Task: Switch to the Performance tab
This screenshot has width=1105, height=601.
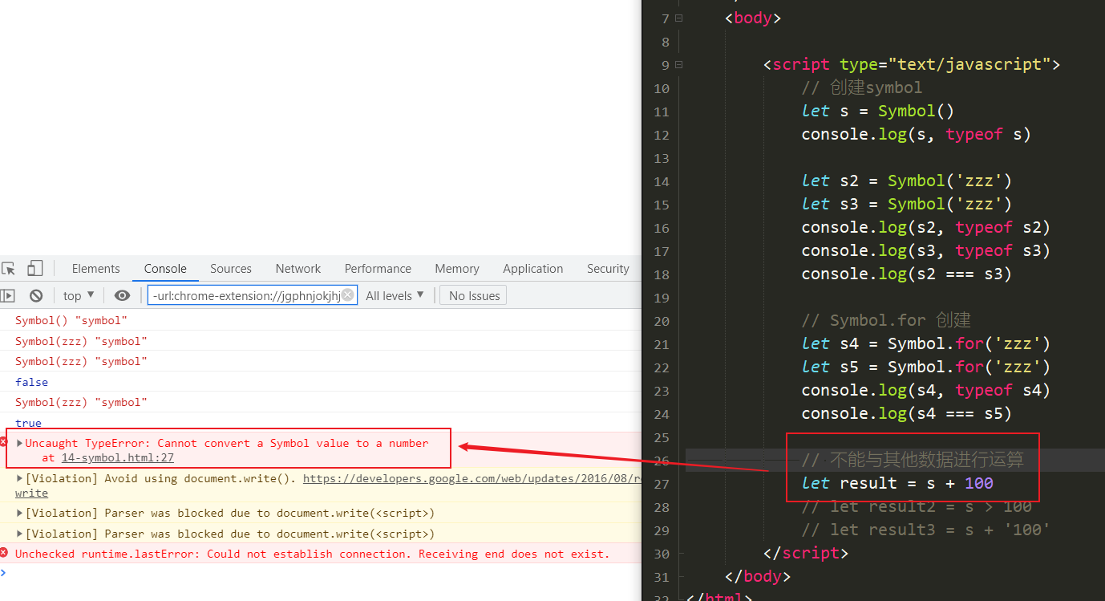Action: [x=378, y=269]
